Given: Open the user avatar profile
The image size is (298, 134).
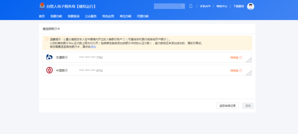Looking at the screenshot, I should click(x=251, y=6).
